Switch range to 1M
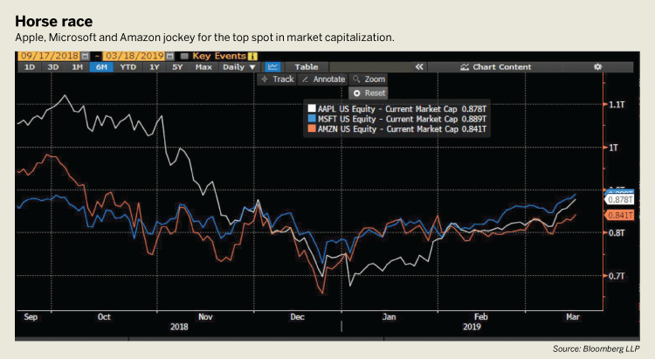This screenshot has height=359, width=655. click(x=77, y=67)
